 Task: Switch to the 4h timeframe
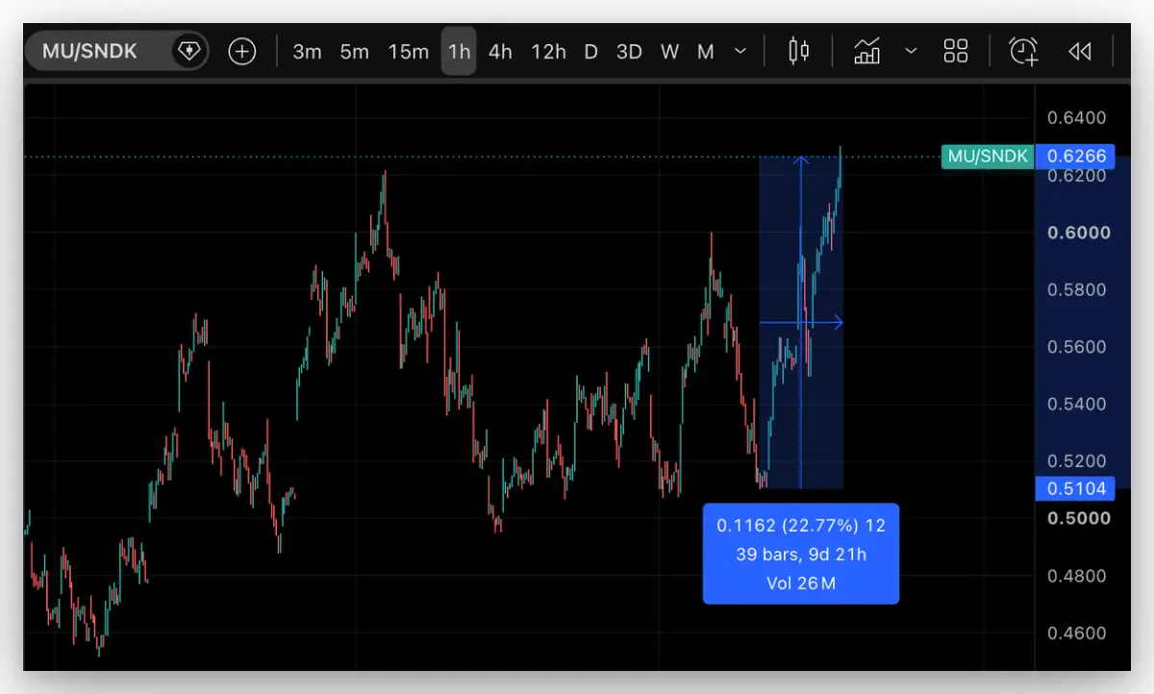[x=500, y=51]
